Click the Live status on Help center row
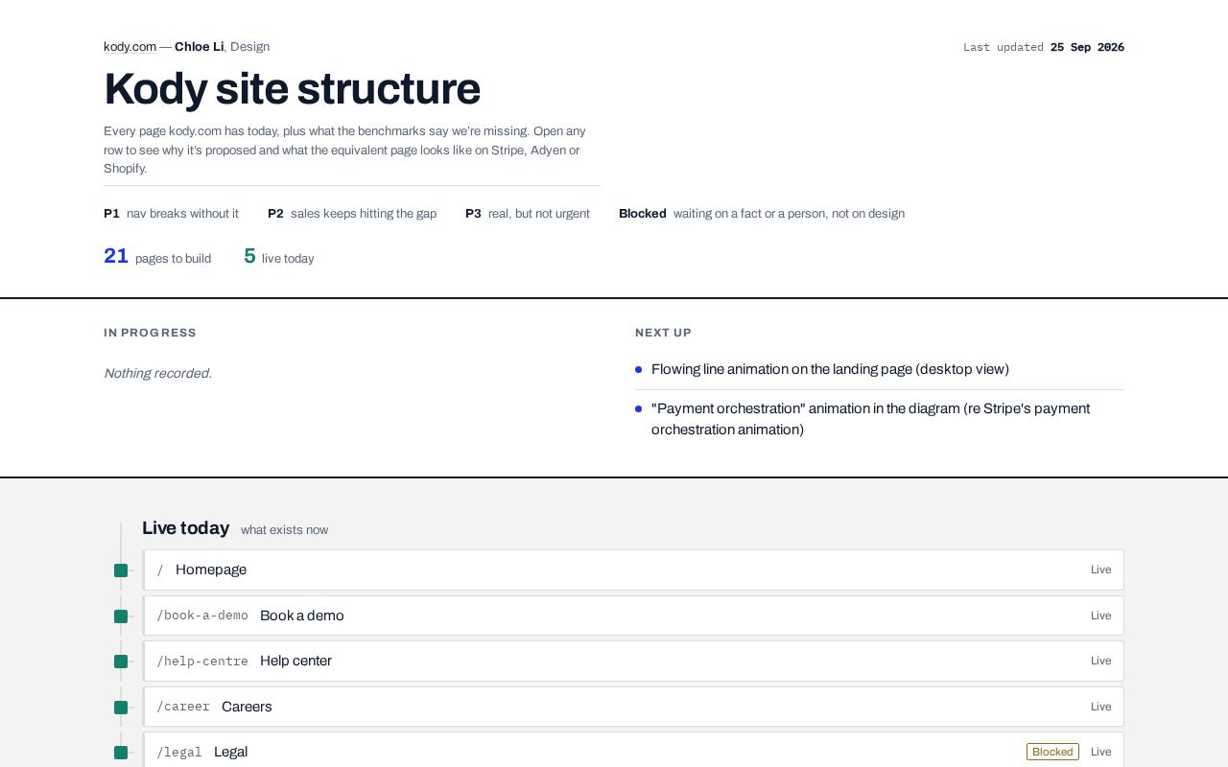This screenshot has width=1228, height=767. click(1100, 661)
